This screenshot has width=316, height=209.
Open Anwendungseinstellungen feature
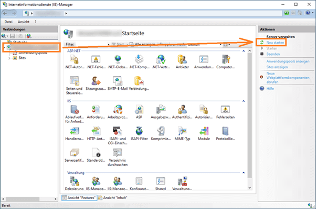(204, 61)
